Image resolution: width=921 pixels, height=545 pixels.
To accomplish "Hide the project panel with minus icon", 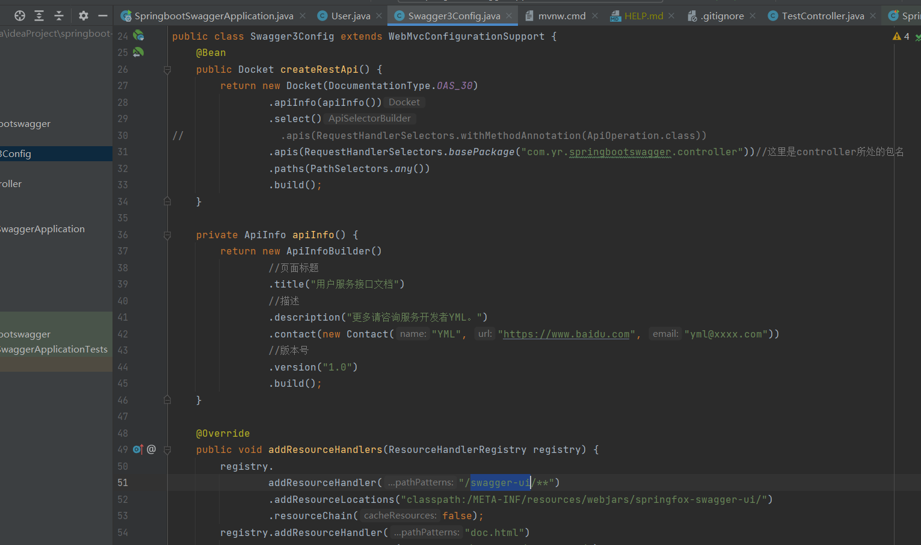I will tap(103, 16).
